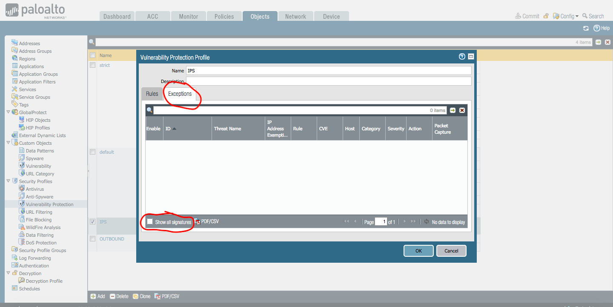This screenshot has height=307, width=613.
Task: Click the help icon in the dialog header
Action: tap(462, 57)
